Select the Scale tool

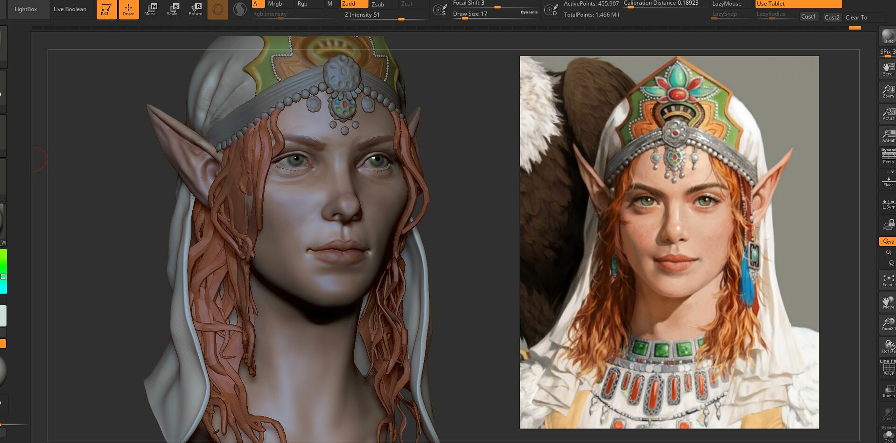[x=173, y=9]
